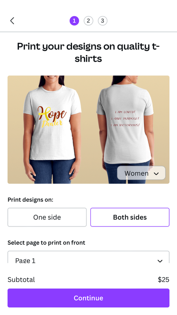
Task: Click the 'I AM LOVED!' text on back shirt
Action: [125, 112]
